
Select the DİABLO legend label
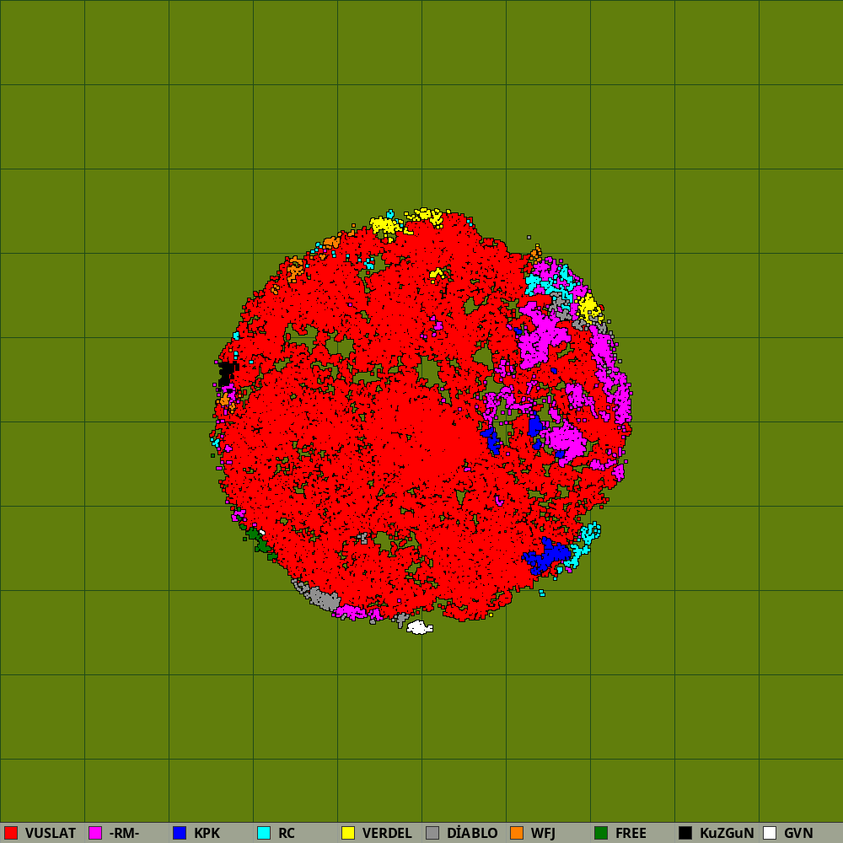(x=472, y=834)
